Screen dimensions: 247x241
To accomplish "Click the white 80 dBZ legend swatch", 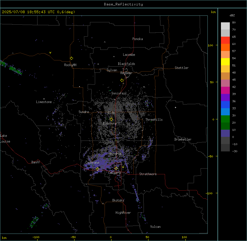I will (225, 26).
